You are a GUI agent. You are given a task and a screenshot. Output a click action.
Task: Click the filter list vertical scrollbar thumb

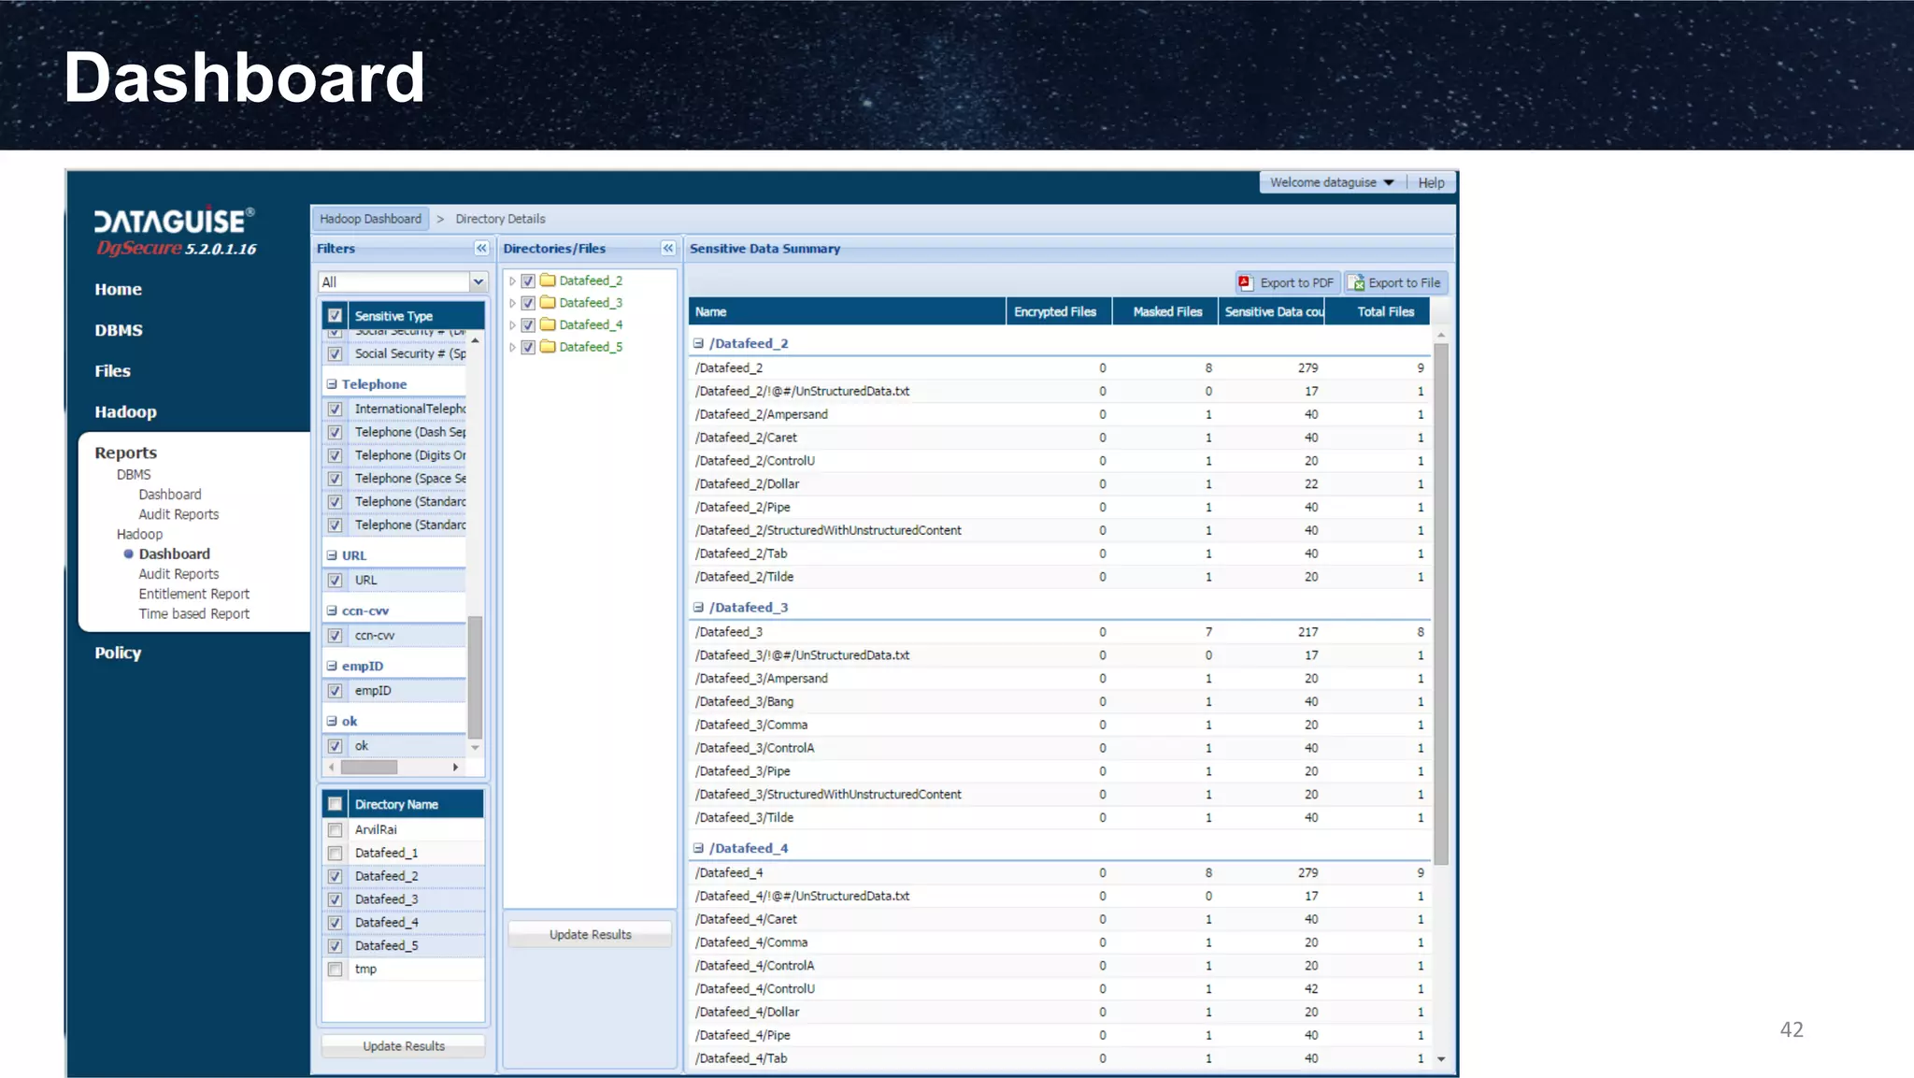pos(475,677)
